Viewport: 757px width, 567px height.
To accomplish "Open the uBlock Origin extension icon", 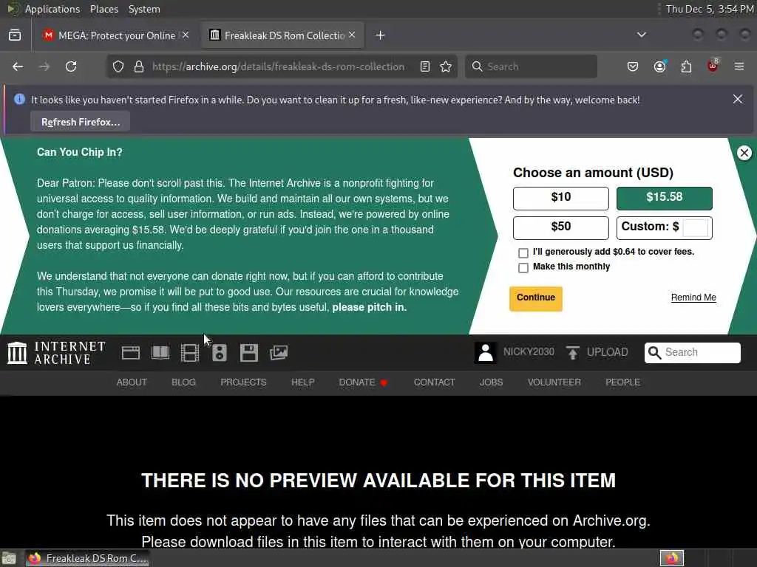I will pyautogui.click(x=713, y=66).
